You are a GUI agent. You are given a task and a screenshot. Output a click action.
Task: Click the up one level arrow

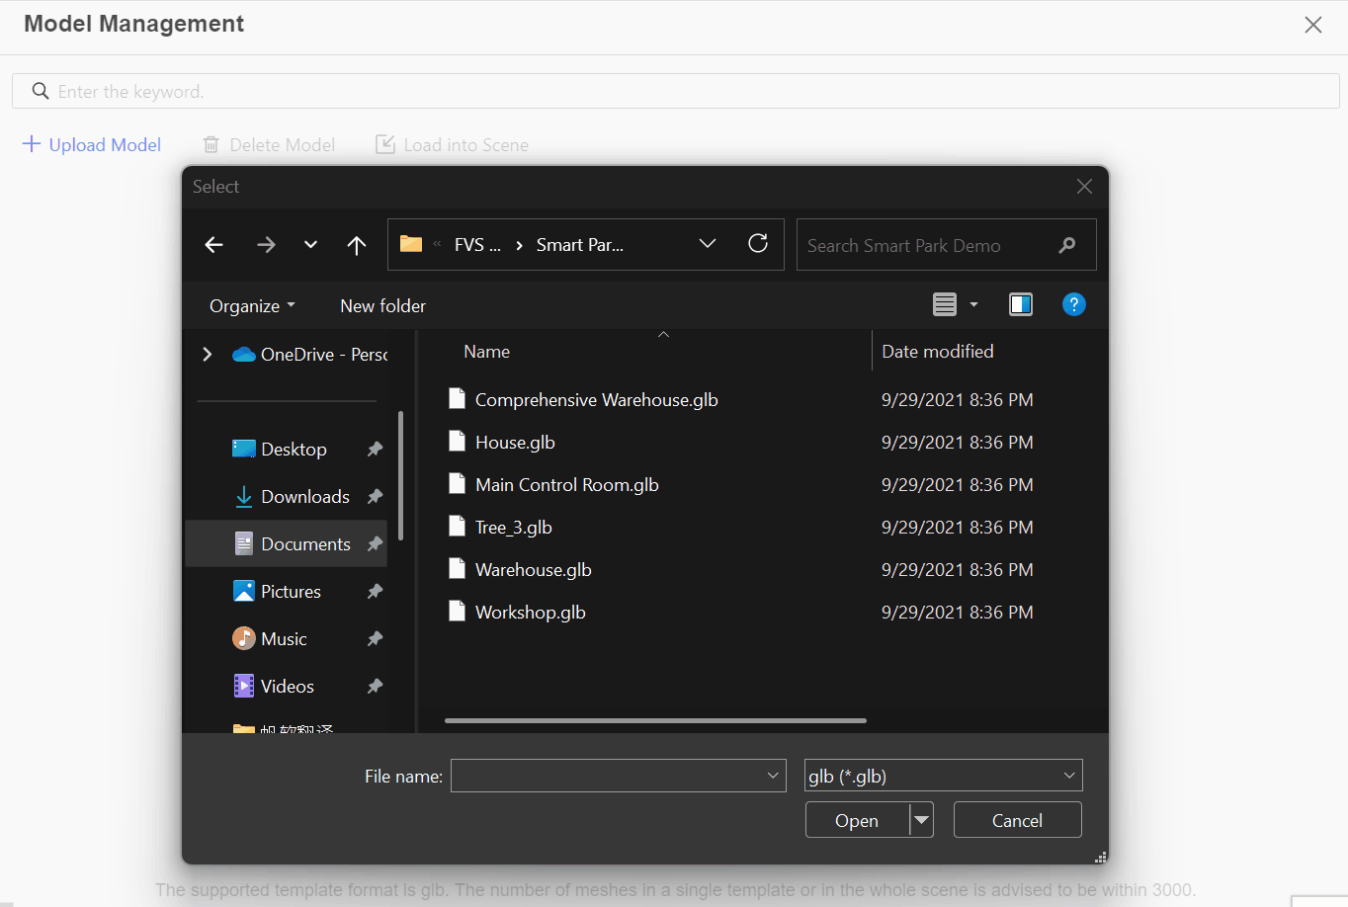click(x=357, y=244)
